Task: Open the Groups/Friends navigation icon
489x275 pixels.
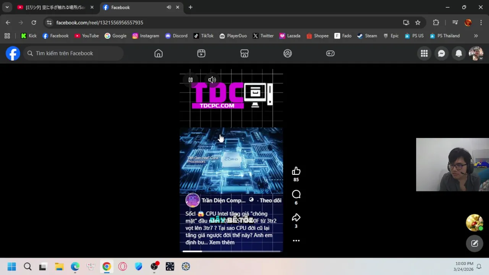Action: [288, 53]
